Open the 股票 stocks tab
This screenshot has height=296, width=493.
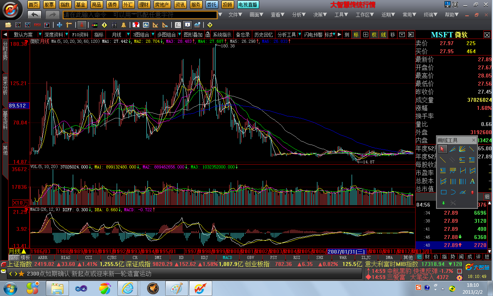[49, 5]
